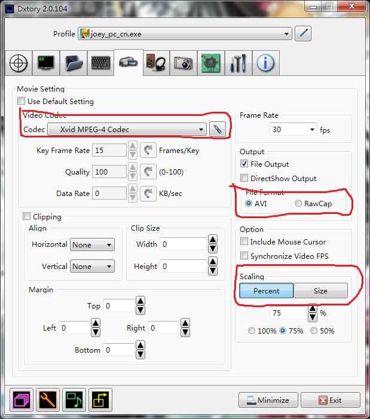Image resolution: width=370 pixels, height=419 pixels.
Task: Click the Exit button
Action: coord(331,400)
